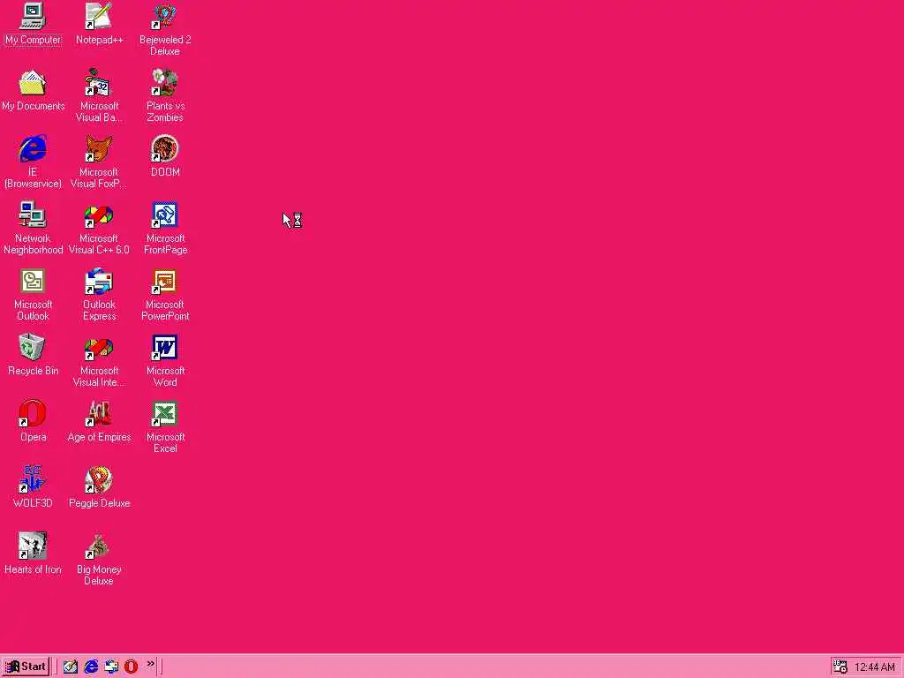Click Show Desktop in Quick Launch
The image size is (904, 678).
pyautogui.click(x=71, y=667)
